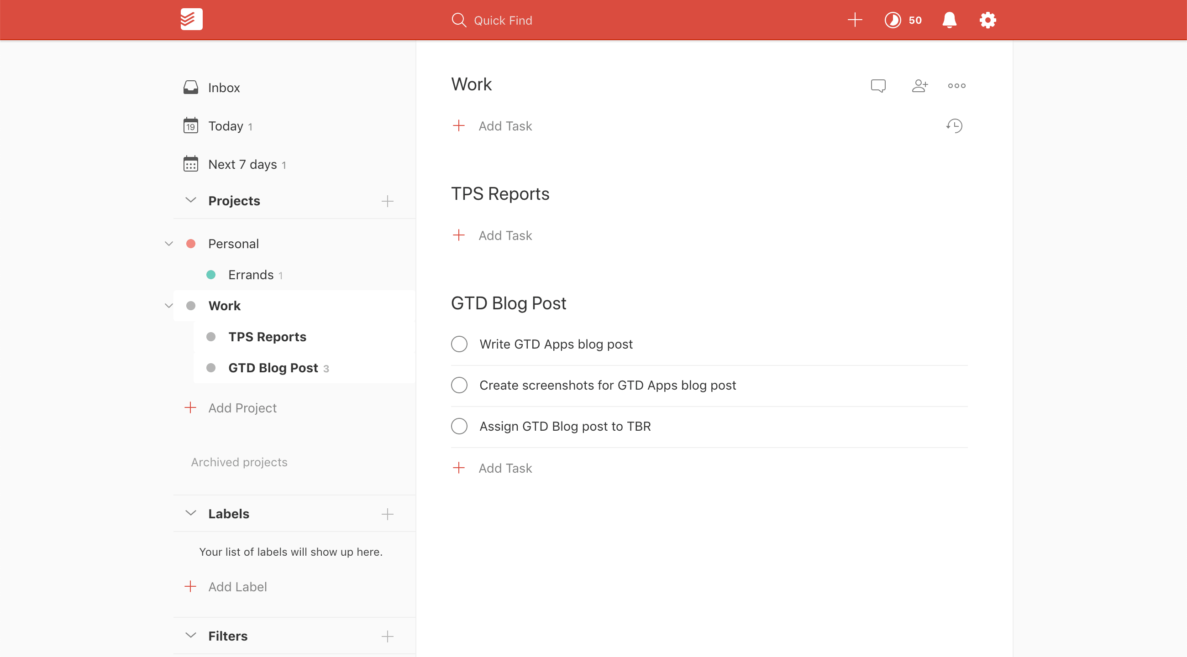Click Add Project in sidebar

click(x=242, y=407)
